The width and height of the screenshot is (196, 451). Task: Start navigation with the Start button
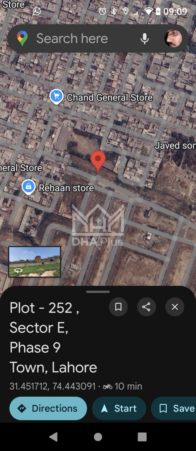119,408
